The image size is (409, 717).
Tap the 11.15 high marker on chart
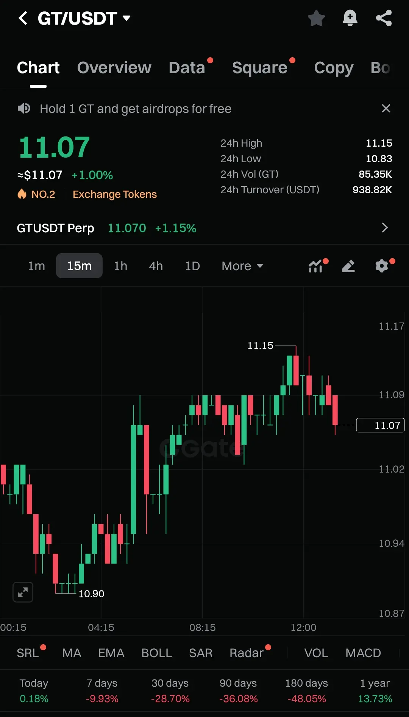click(260, 346)
